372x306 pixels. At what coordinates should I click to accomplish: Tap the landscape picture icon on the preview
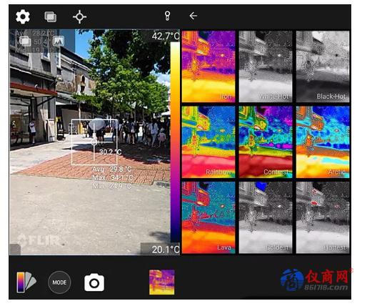(59, 41)
